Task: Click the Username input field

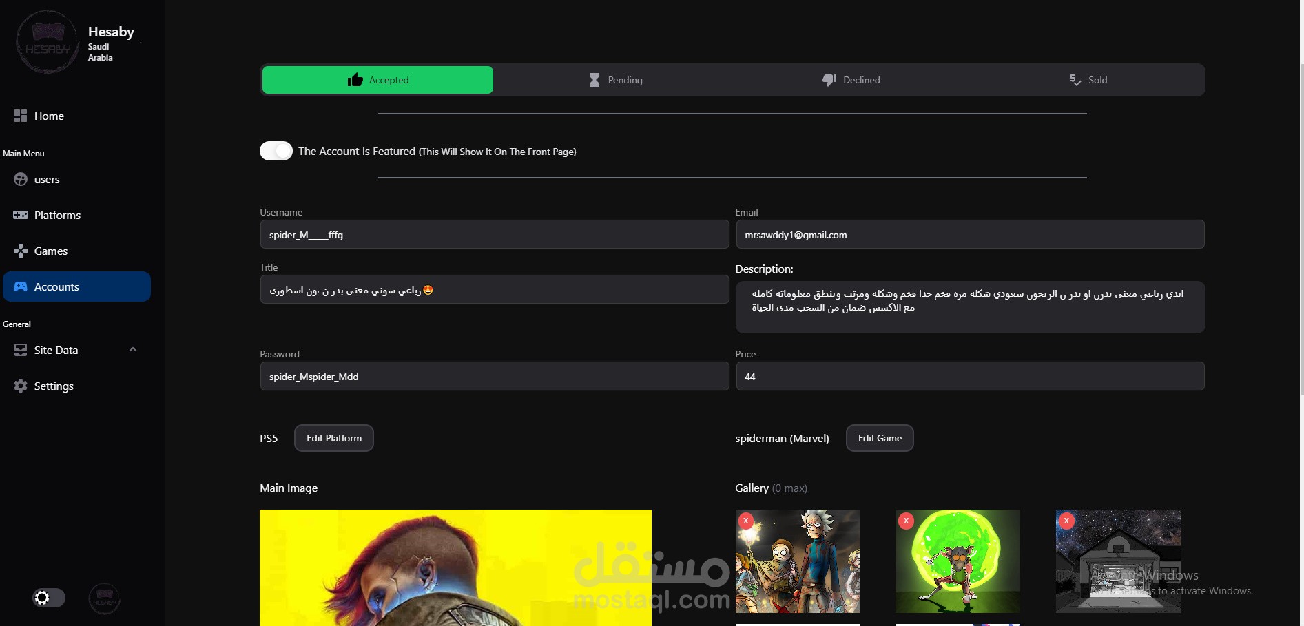Action: click(495, 234)
